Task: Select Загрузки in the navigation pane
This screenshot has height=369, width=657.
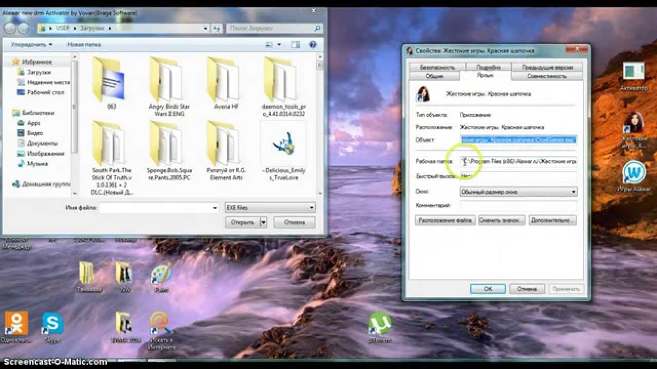Action: [38, 72]
